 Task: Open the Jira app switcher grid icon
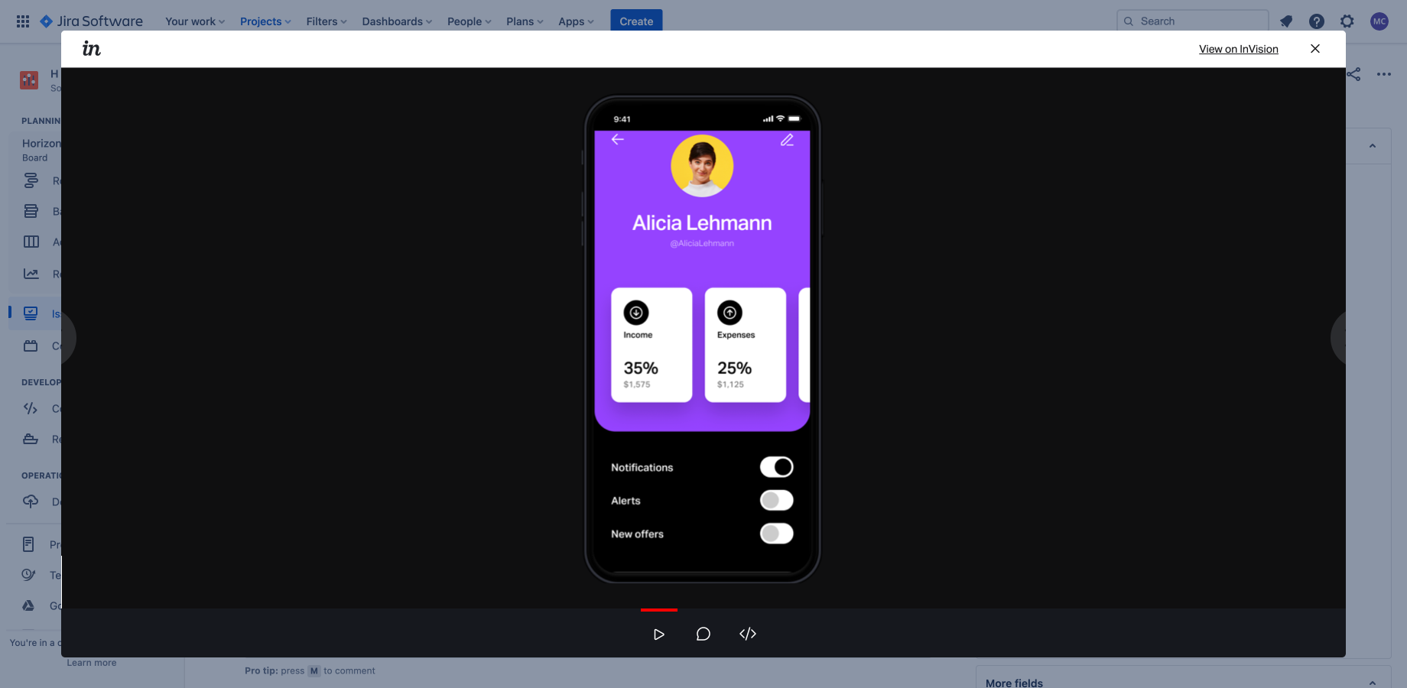click(23, 21)
